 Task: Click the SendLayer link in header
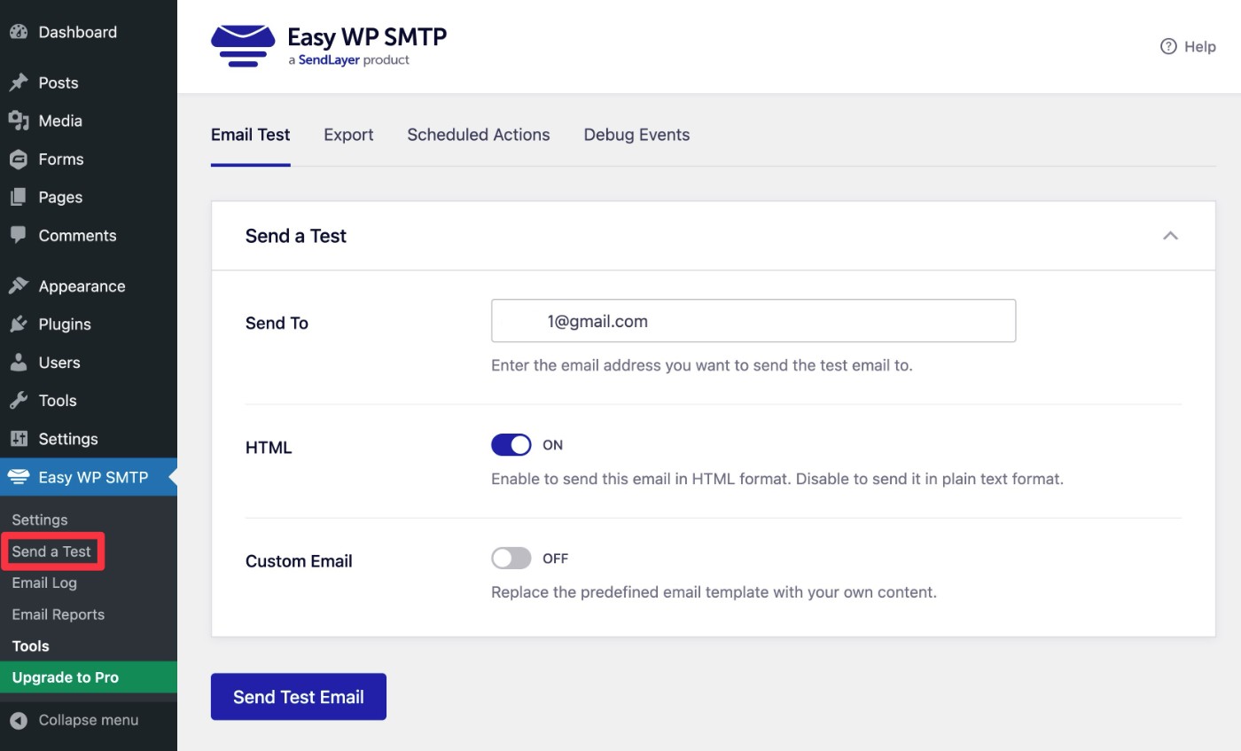coord(329,60)
